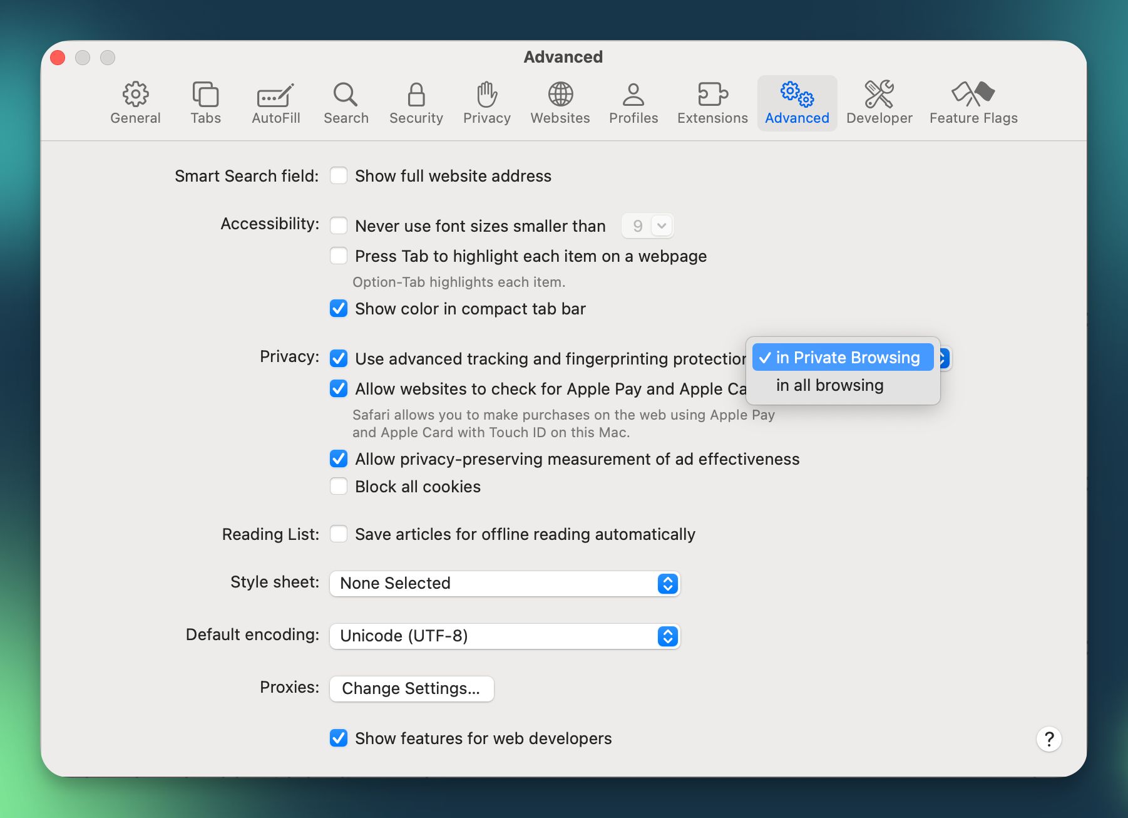1128x818 pixels.
Task: Select 'in all browsing' from the menu
Action: coord(829,385)
